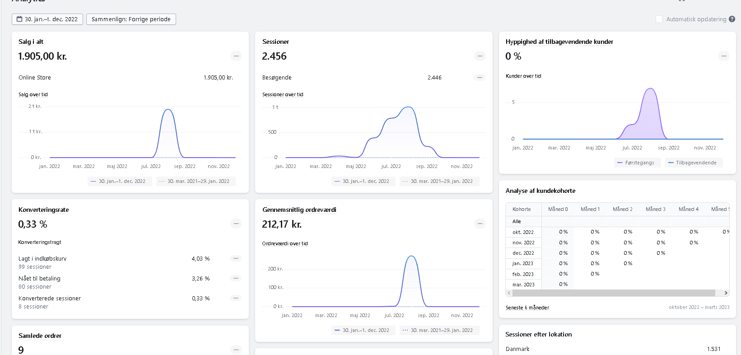Viewport: 741px width, 355px height.
Task: Click the cohort table scroll right arrow
Action: (726, 293)
